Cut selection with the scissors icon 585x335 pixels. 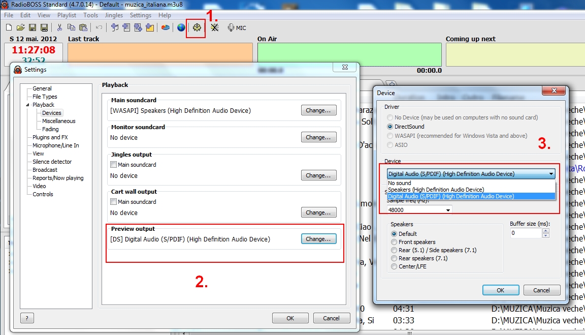pos(60,27)
